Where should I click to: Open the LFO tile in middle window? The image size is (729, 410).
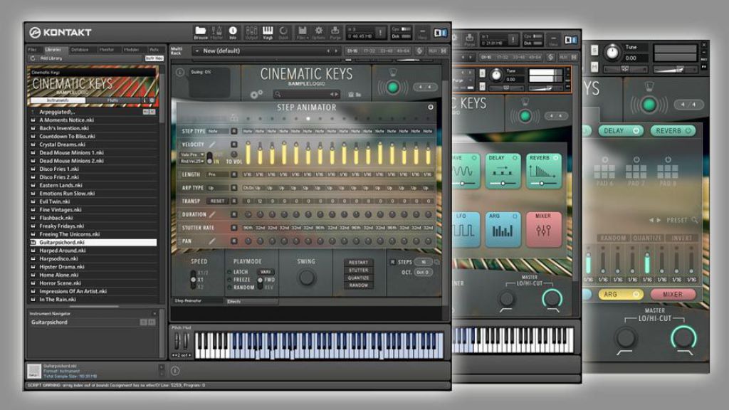point(466,229)
